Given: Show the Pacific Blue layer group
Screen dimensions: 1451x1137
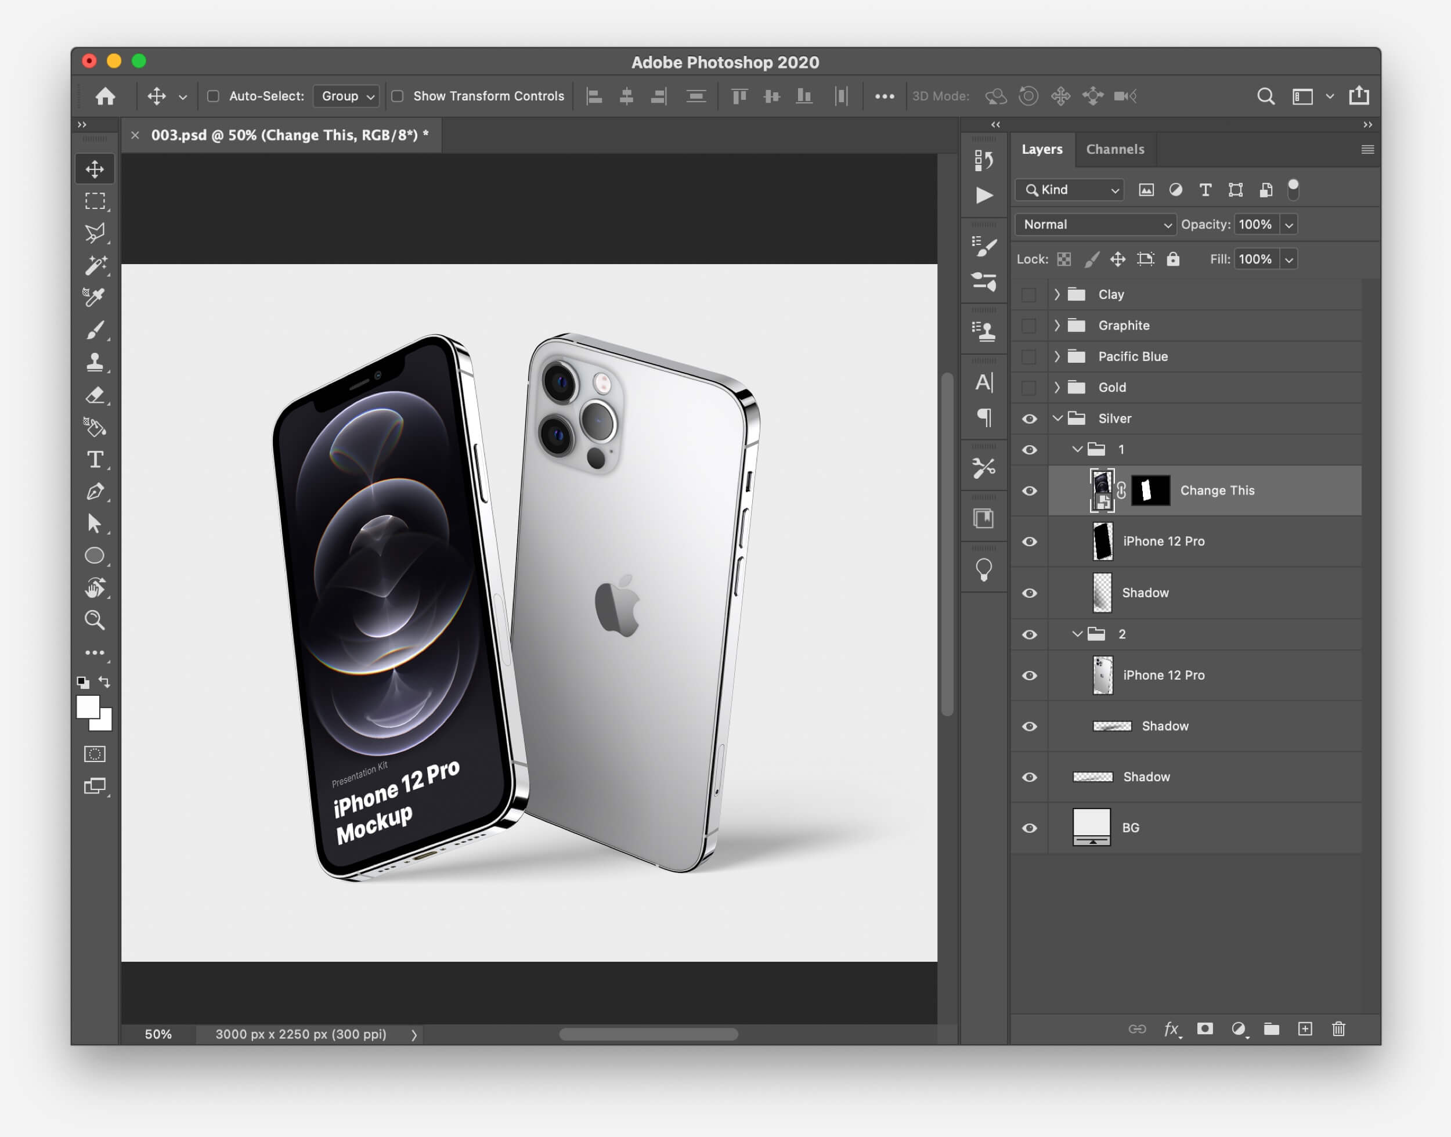Looking at the screenshot, I should pyautogui.click(x=1029, y=356).
